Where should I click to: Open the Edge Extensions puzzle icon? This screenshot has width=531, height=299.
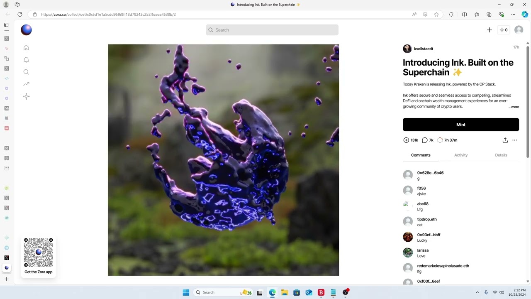(451, 14)
